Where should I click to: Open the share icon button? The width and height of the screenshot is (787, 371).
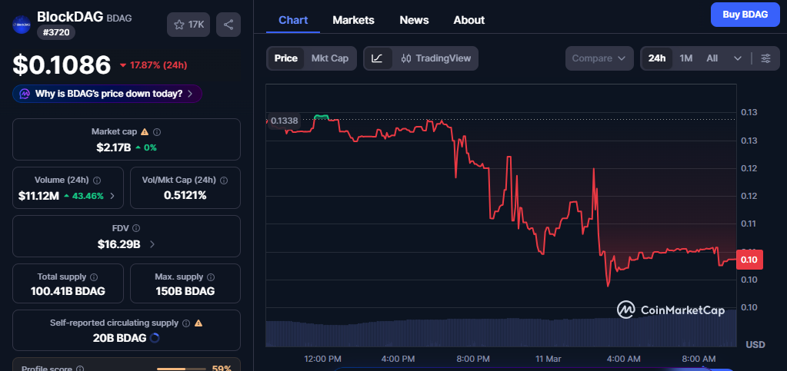click(x=228, y=25)
